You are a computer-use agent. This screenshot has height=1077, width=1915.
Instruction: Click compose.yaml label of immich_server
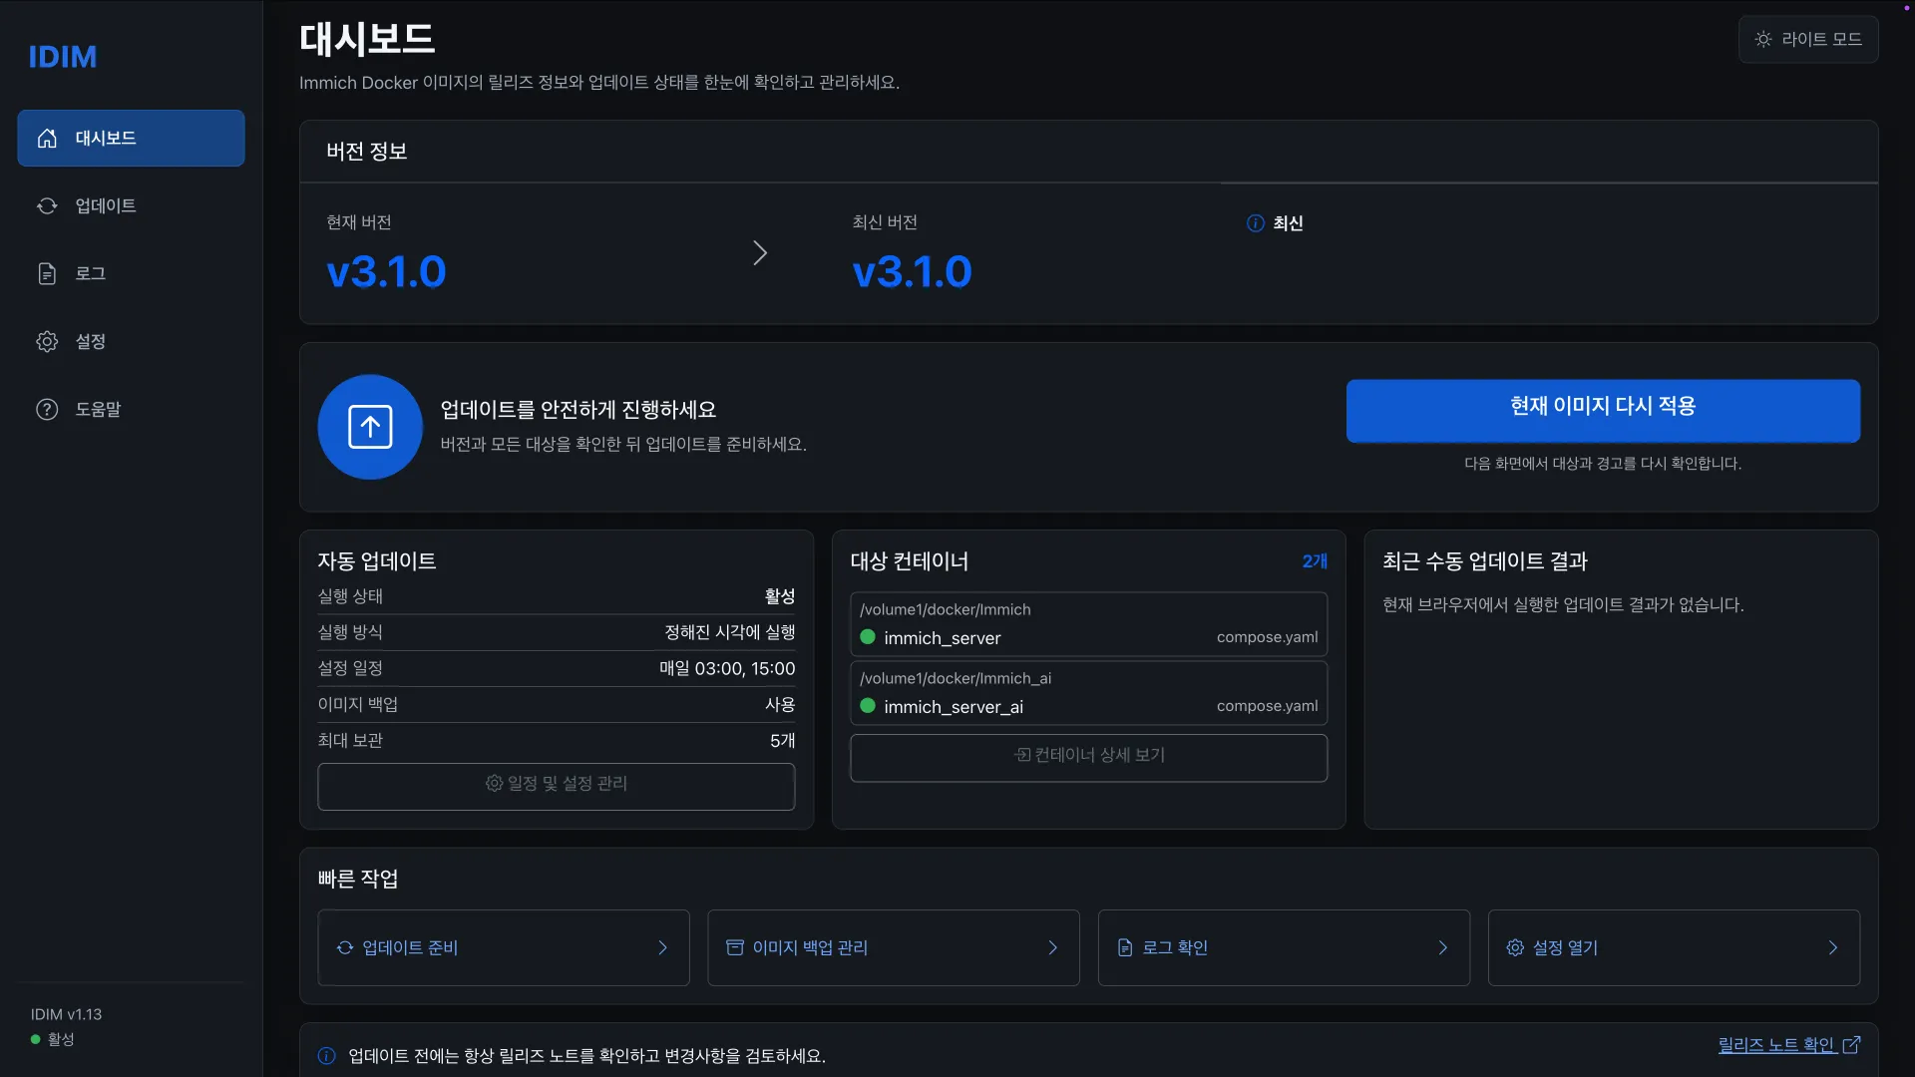coord(1267,637)
